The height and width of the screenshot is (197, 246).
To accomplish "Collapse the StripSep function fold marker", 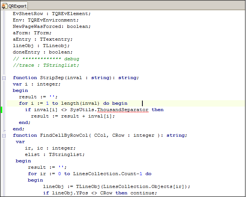I will (x=4, y=78).
